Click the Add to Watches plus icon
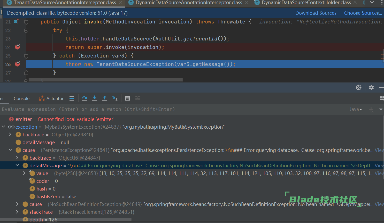The height and width of the screenshot is (223, 384). coord(371,110)
